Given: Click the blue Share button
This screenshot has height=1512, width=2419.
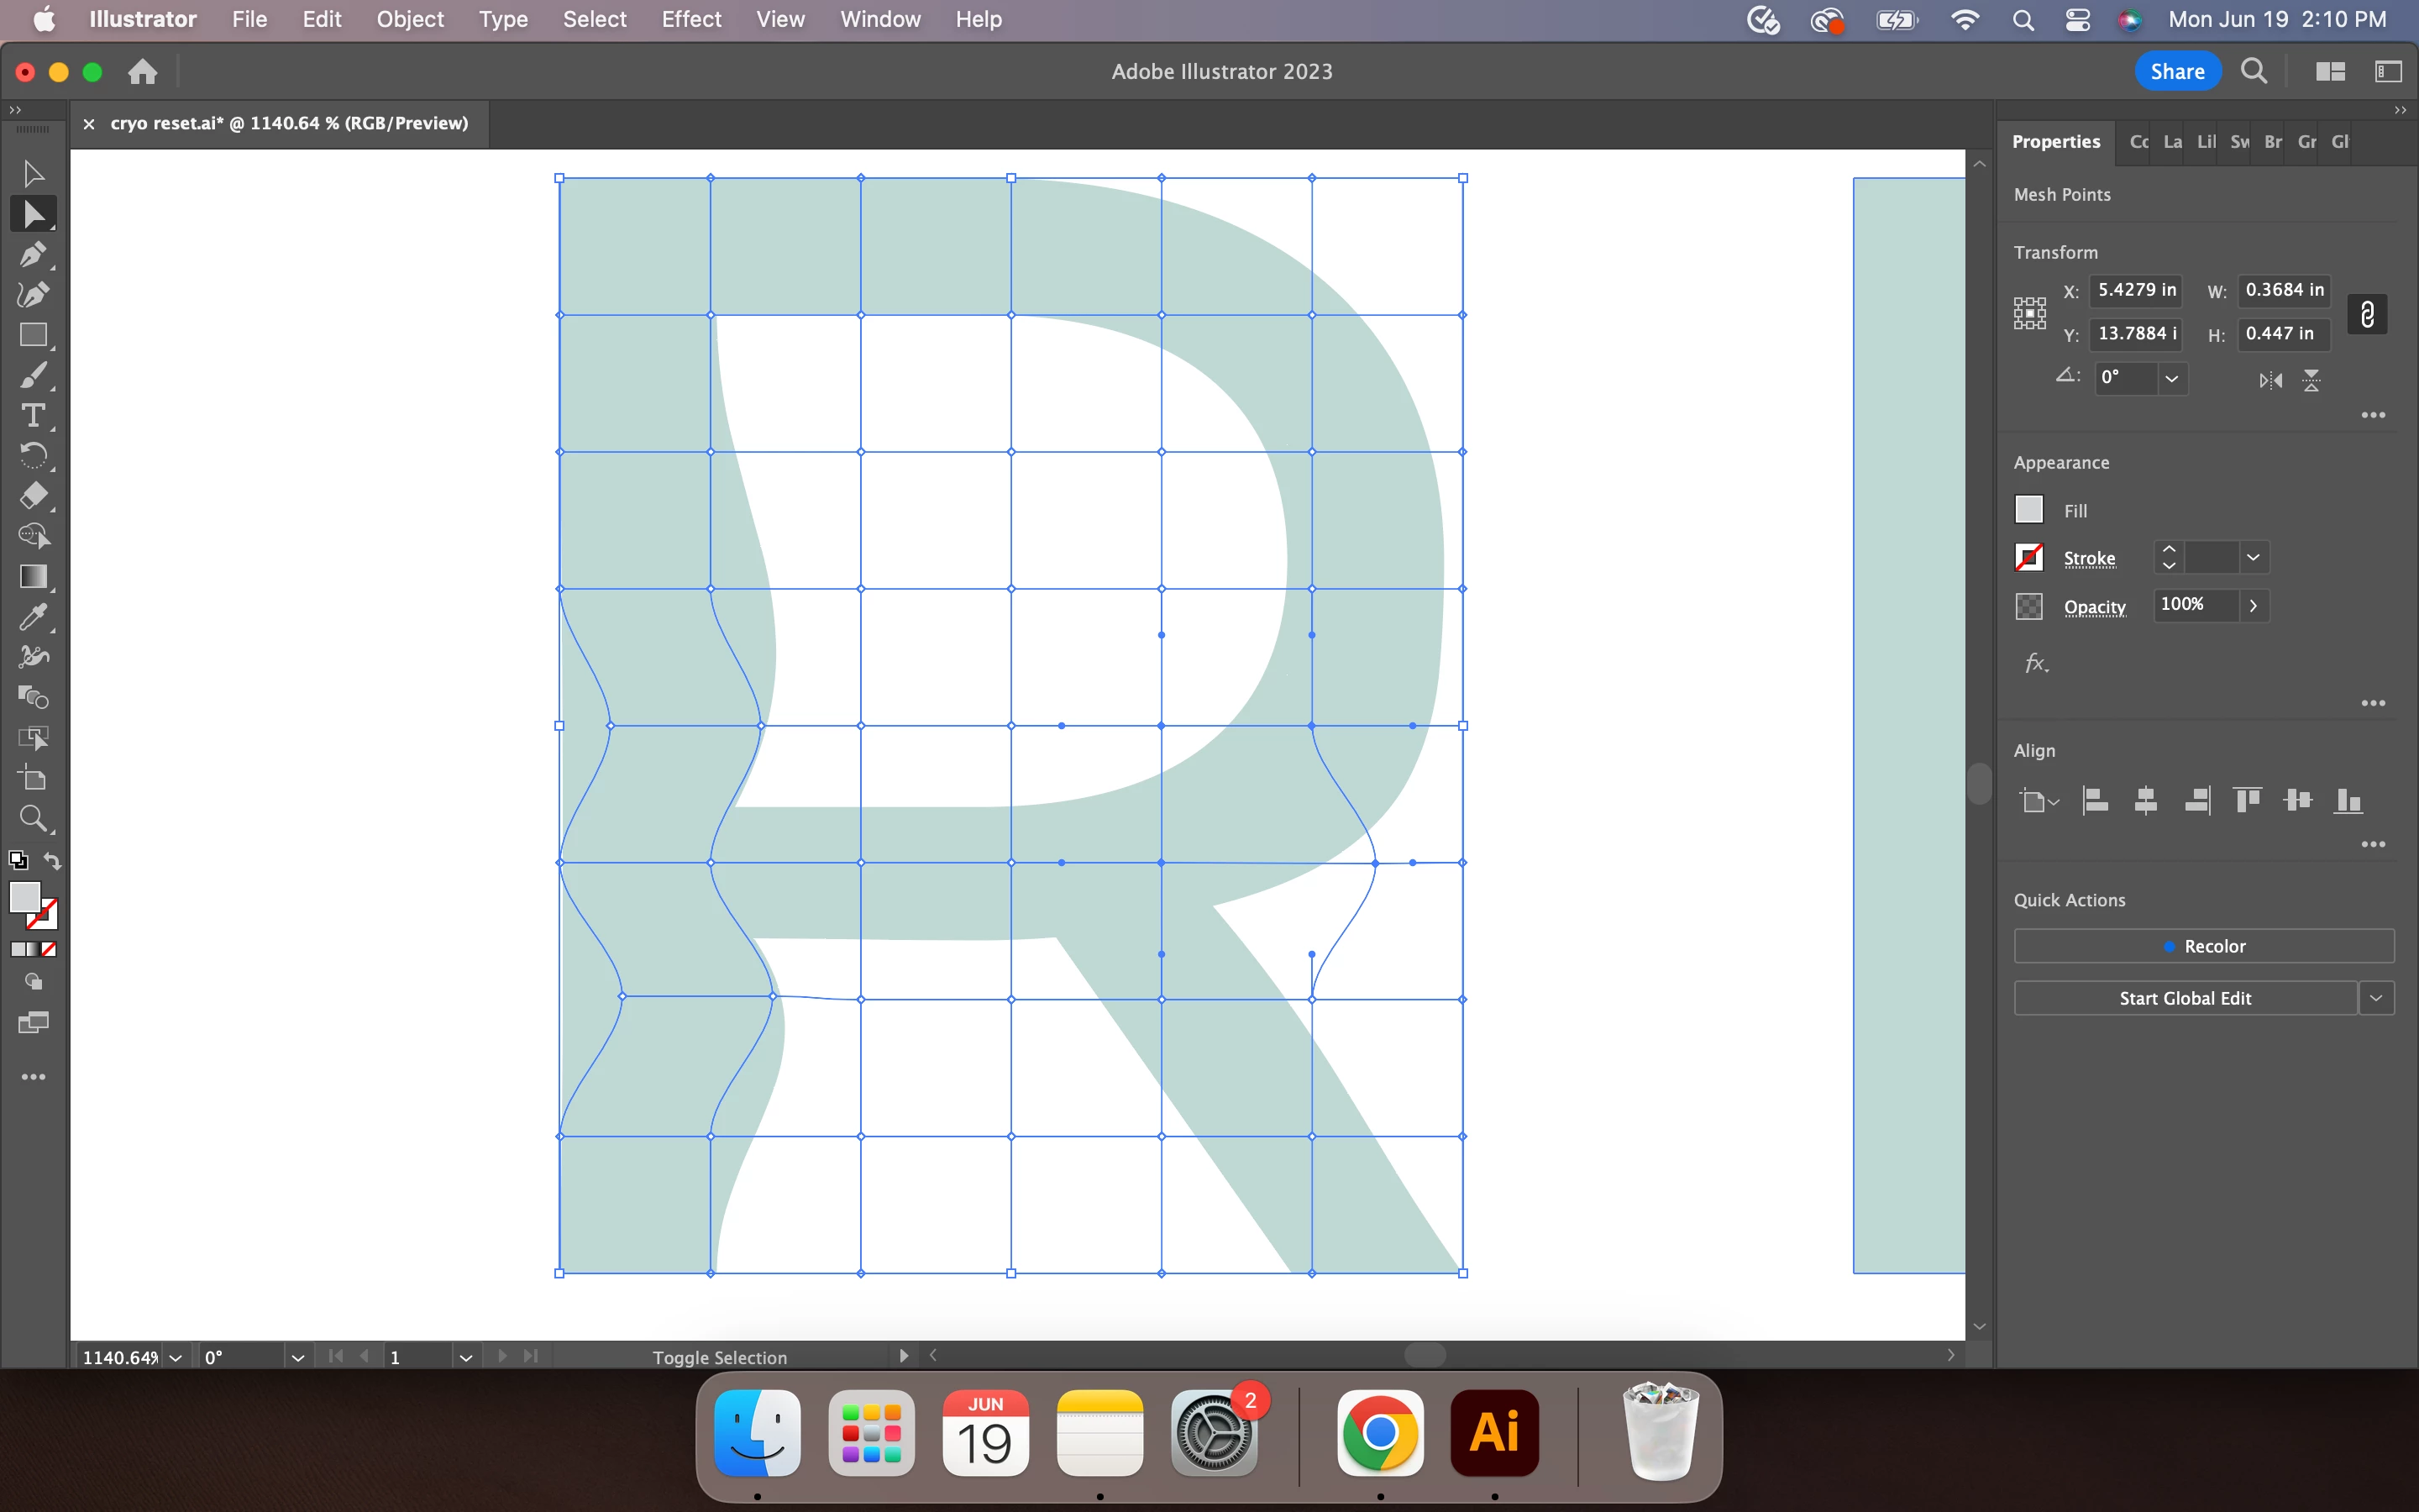Looking at the screenshot, I should click(2177, 71).
